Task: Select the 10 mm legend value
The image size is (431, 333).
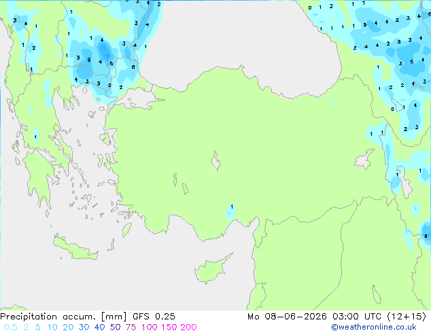Action: [52, 328]
